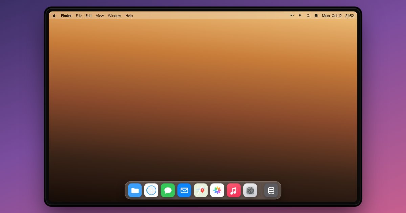Open Maps app in Dock
Image resolution: width=406 pixels, height=213 pixels.
click(201, 190)
